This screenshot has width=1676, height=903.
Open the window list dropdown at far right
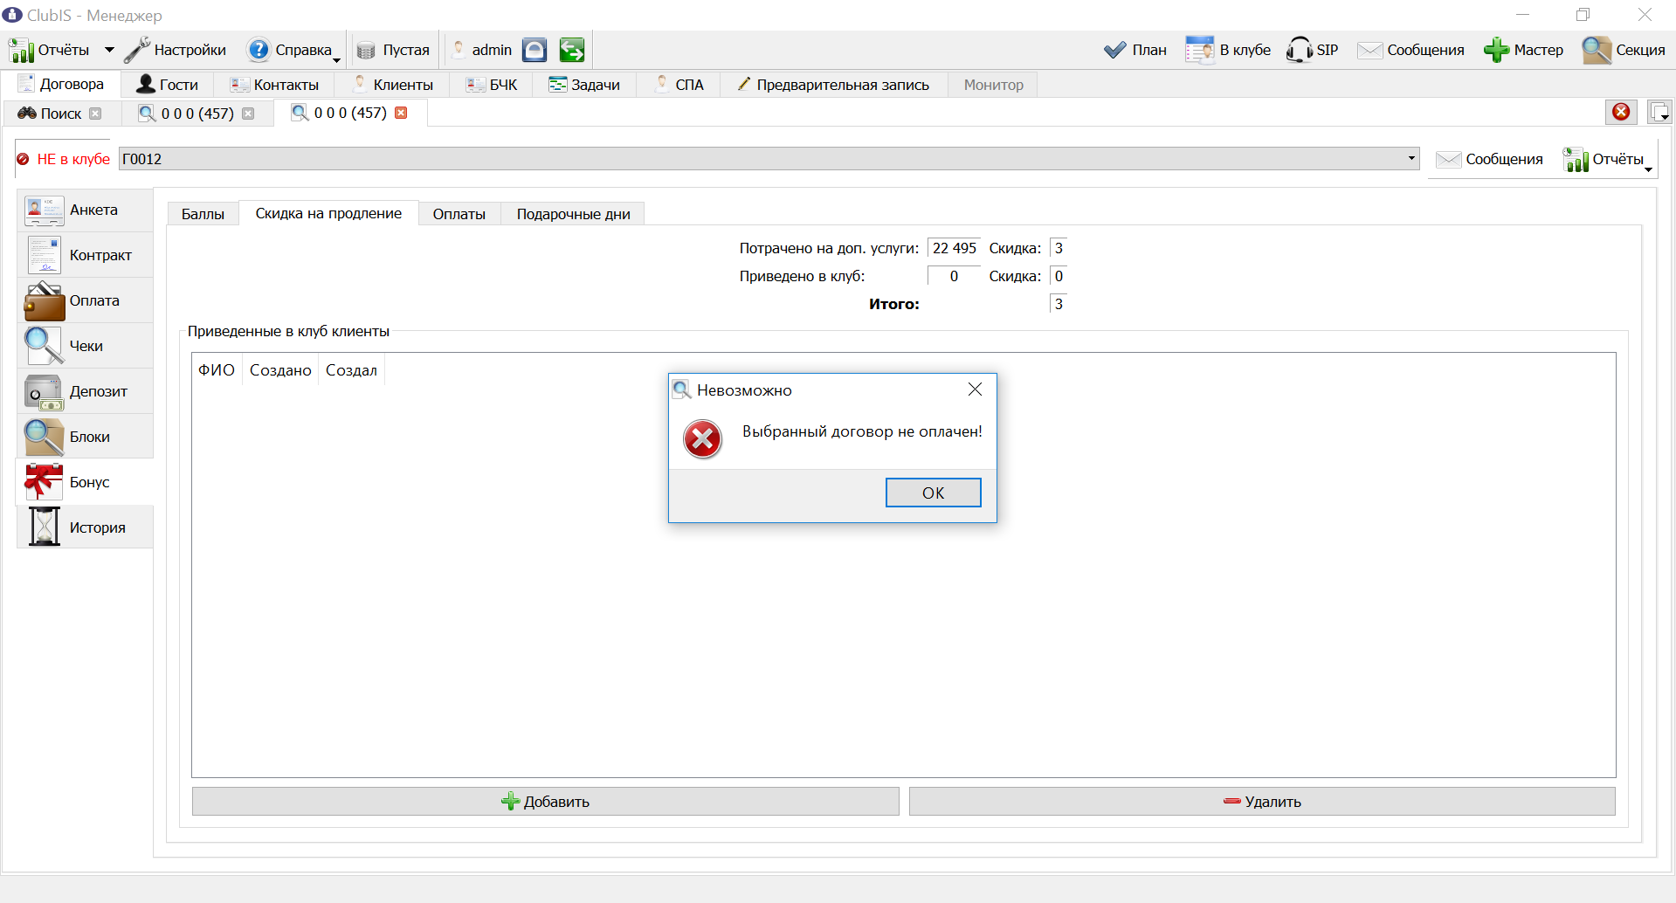[x=1659, y=112]
